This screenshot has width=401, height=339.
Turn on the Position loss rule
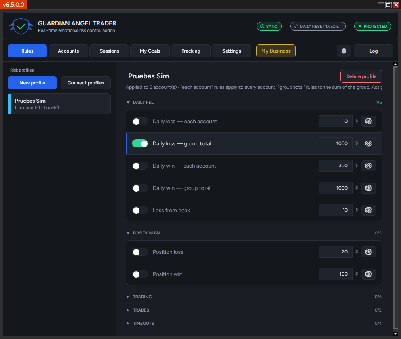point(139,252)
